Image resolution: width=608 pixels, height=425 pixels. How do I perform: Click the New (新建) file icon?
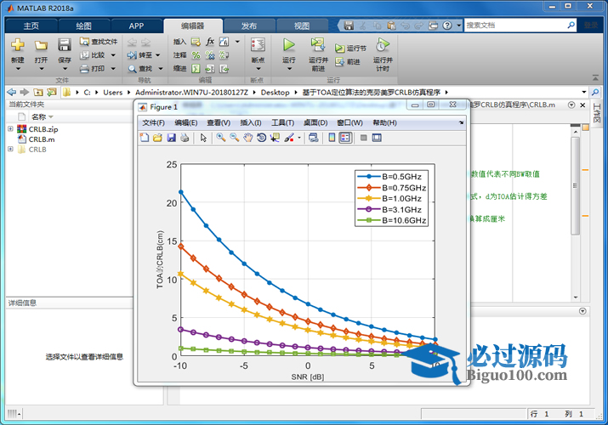pyautogui.click(x=18, y=45)
